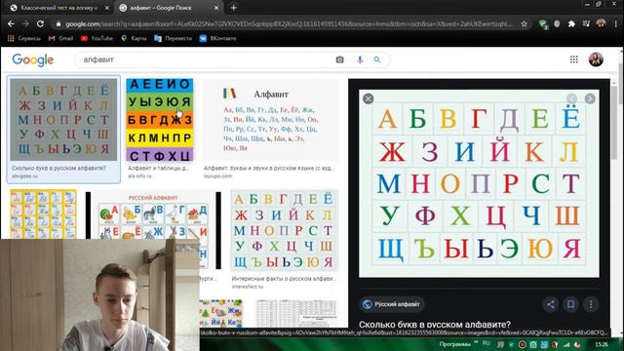Show the next image in preview

tap(590, 98)
